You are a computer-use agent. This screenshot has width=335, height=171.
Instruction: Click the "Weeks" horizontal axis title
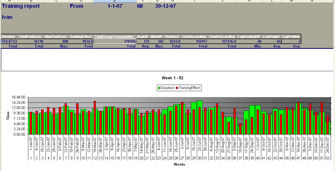coord(179,164)
